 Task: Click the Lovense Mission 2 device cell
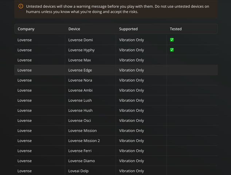(x=84, y=141)
